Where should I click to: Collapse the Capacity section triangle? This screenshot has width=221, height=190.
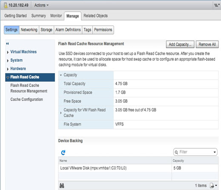point(61,75)
